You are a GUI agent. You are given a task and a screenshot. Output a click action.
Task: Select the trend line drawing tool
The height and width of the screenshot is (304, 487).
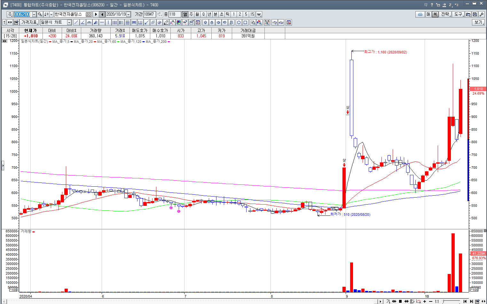pyautogui.click(x=76, y=22)
